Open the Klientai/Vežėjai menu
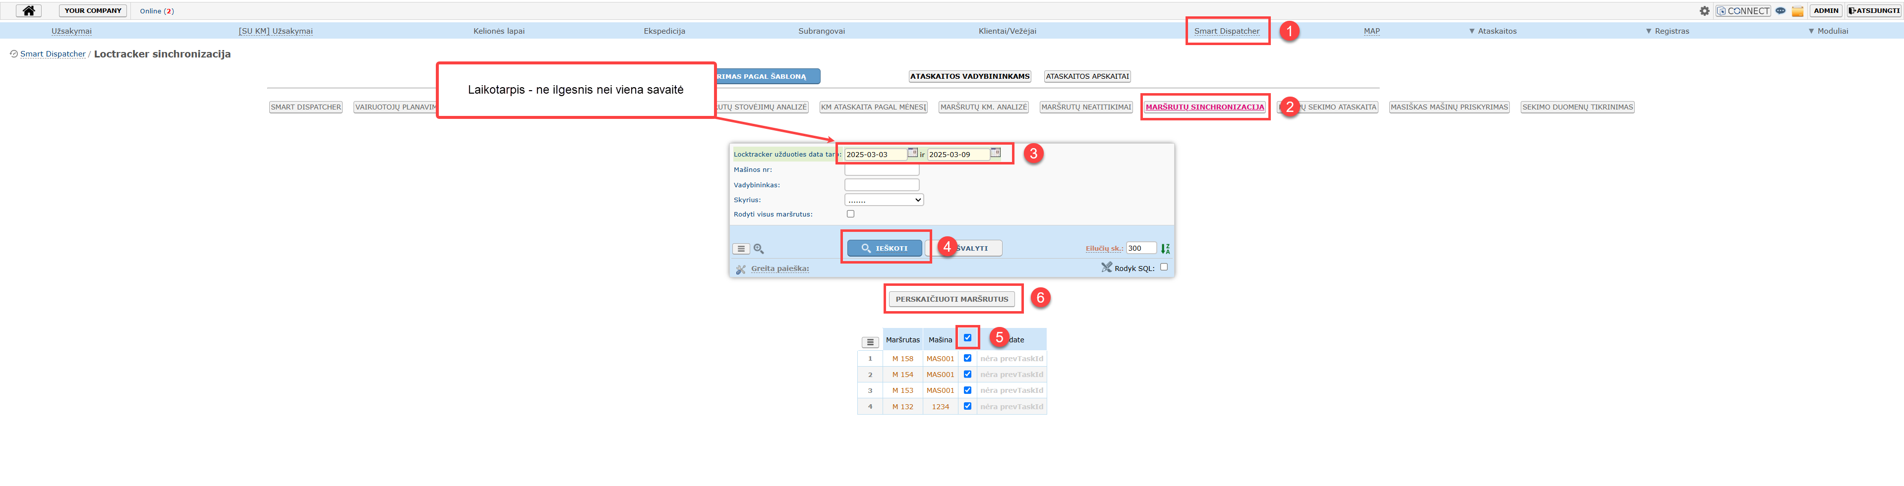 pos(1008,31)
